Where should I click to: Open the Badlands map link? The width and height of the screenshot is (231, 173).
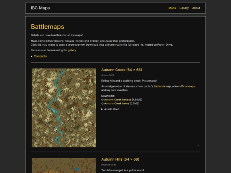[x=159, y=86]
